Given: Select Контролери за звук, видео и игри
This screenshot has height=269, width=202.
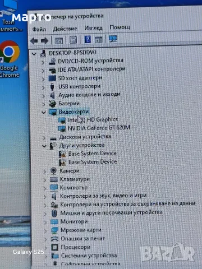Looking at the screenshot, I should pyautogui.click(x=103, y=196).
